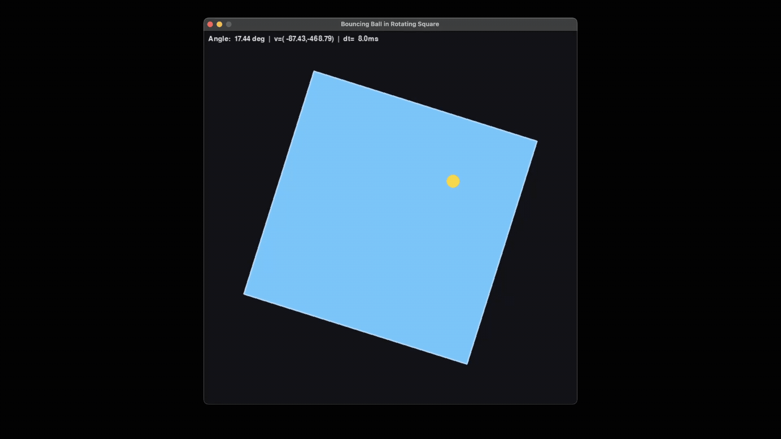Click the velocity v=(-87.43,-468.79) readout
Viewport: 781px width, 439px height.
[303, 39]
